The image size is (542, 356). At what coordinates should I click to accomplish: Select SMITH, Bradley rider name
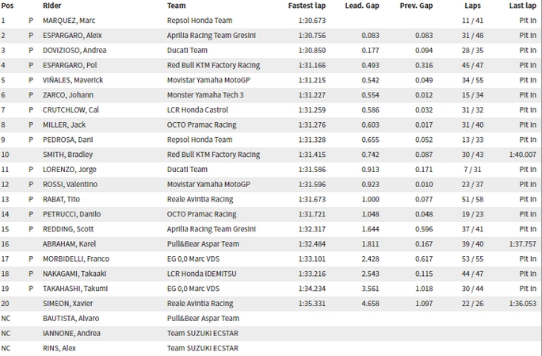[x=68, y=155]
